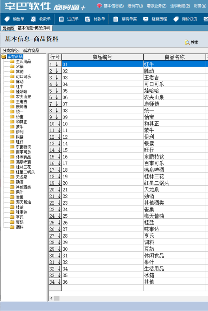The image size is (208, 311).
Task: Open the 进销存(J) menu
Action: (x=135, y=6)
